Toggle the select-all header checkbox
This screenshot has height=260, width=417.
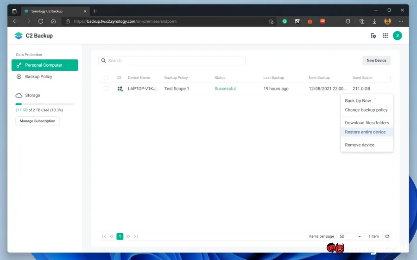click(x=106, y=78)
